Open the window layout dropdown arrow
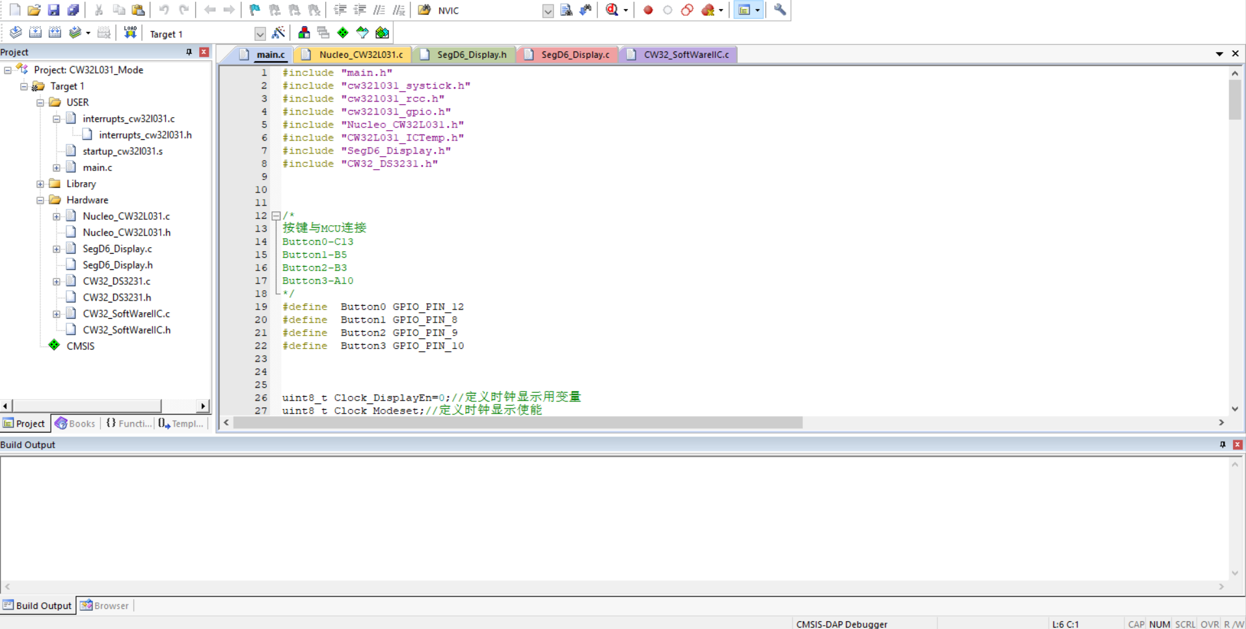 pos(757,10)
